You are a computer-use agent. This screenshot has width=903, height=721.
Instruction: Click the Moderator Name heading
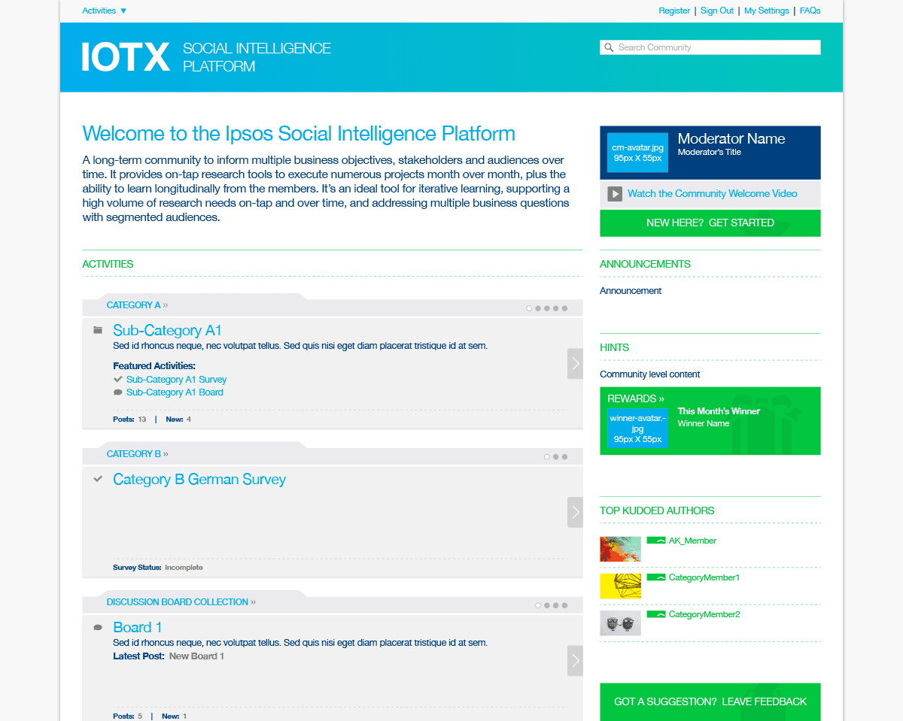(731, 138)
